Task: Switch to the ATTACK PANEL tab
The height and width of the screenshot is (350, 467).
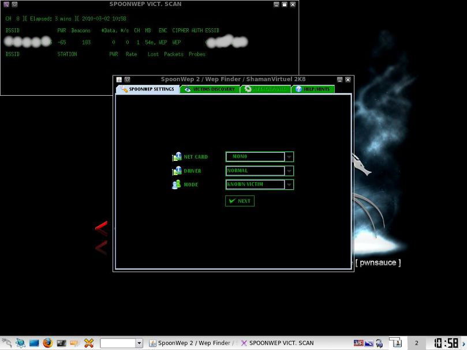Action: coord(266,89)
